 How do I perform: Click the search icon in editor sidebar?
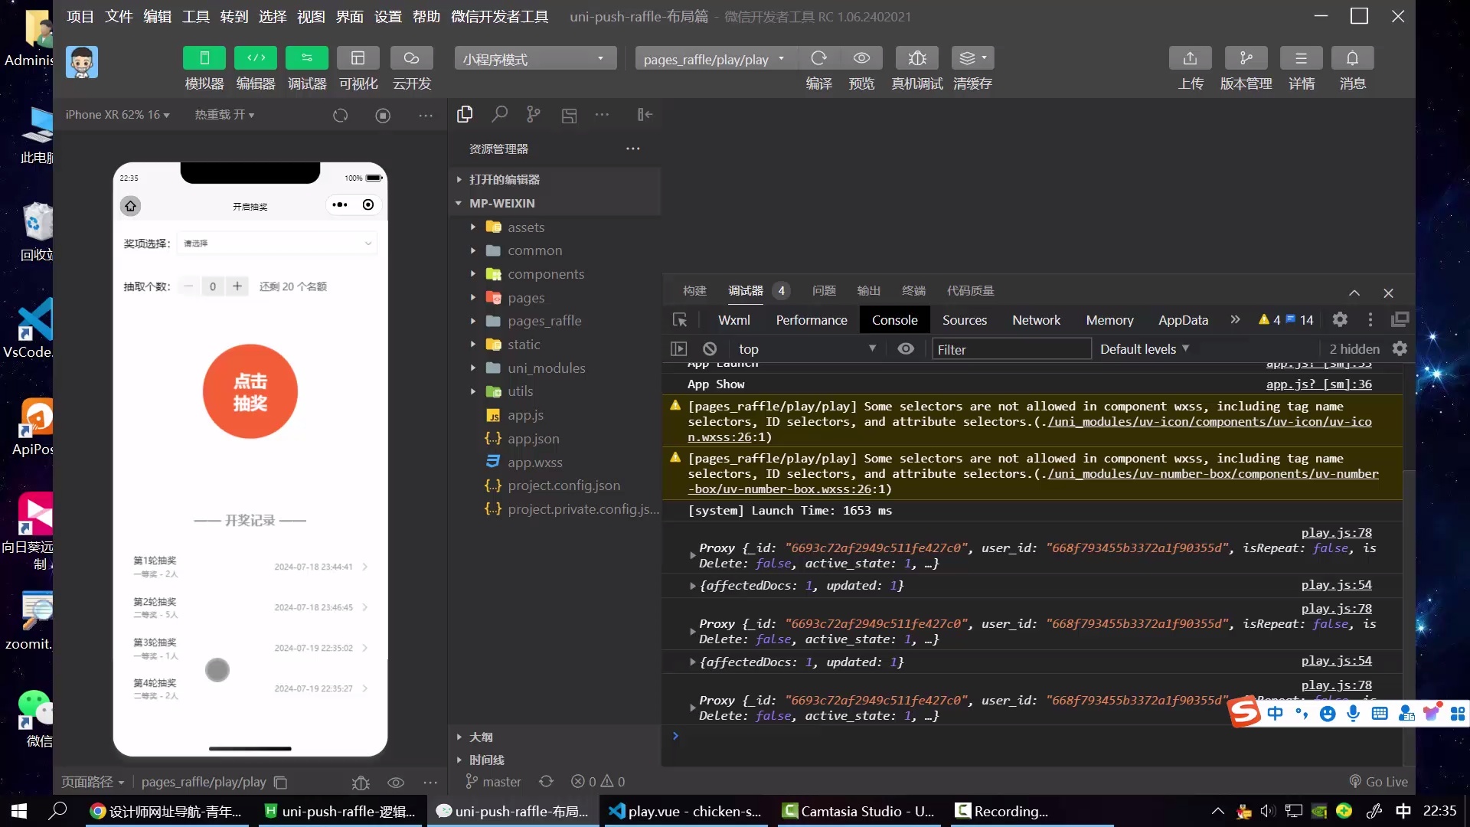pos(499,115)
